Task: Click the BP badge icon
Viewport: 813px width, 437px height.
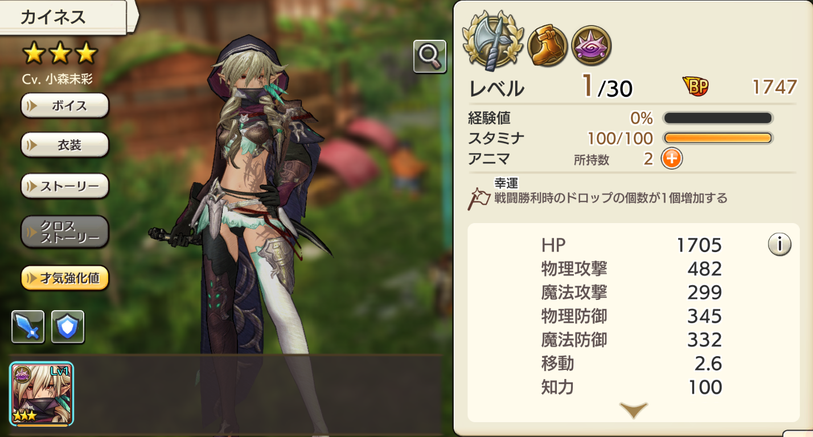Action: [x=695, y=87]
